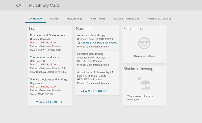
Task: Click There are no fines message
Action: (x=144, y=56)
